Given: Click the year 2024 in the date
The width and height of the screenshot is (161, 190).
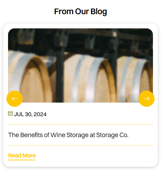Looking at the screenshot, I should (40, 114).
